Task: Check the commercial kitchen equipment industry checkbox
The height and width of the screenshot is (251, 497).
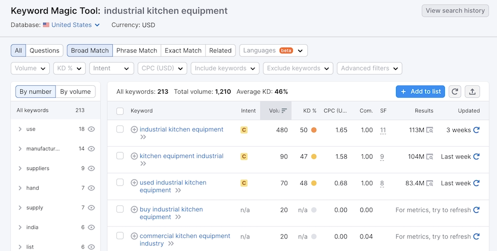Action: 120,236
